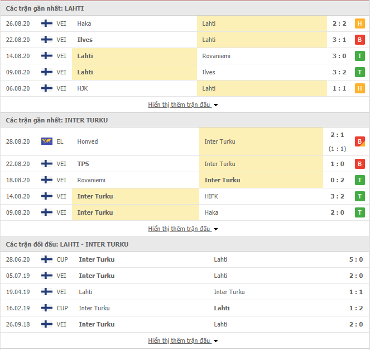Click the 2 : 2 score of Haka vs Lahti
The width and height of the screenshot is (370, 350).
click(x=339, y=23)
